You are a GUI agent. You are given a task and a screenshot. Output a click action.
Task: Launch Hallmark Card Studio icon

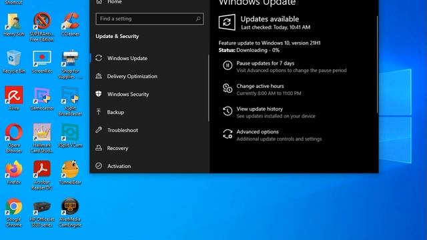pos(42,138)
